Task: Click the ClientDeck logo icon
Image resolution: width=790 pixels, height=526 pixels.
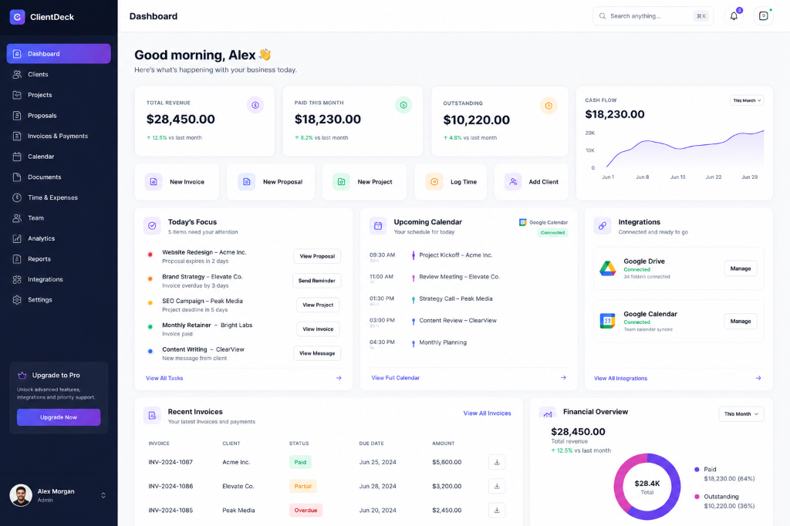Action: pyautogui.click(x=17, y=17)
